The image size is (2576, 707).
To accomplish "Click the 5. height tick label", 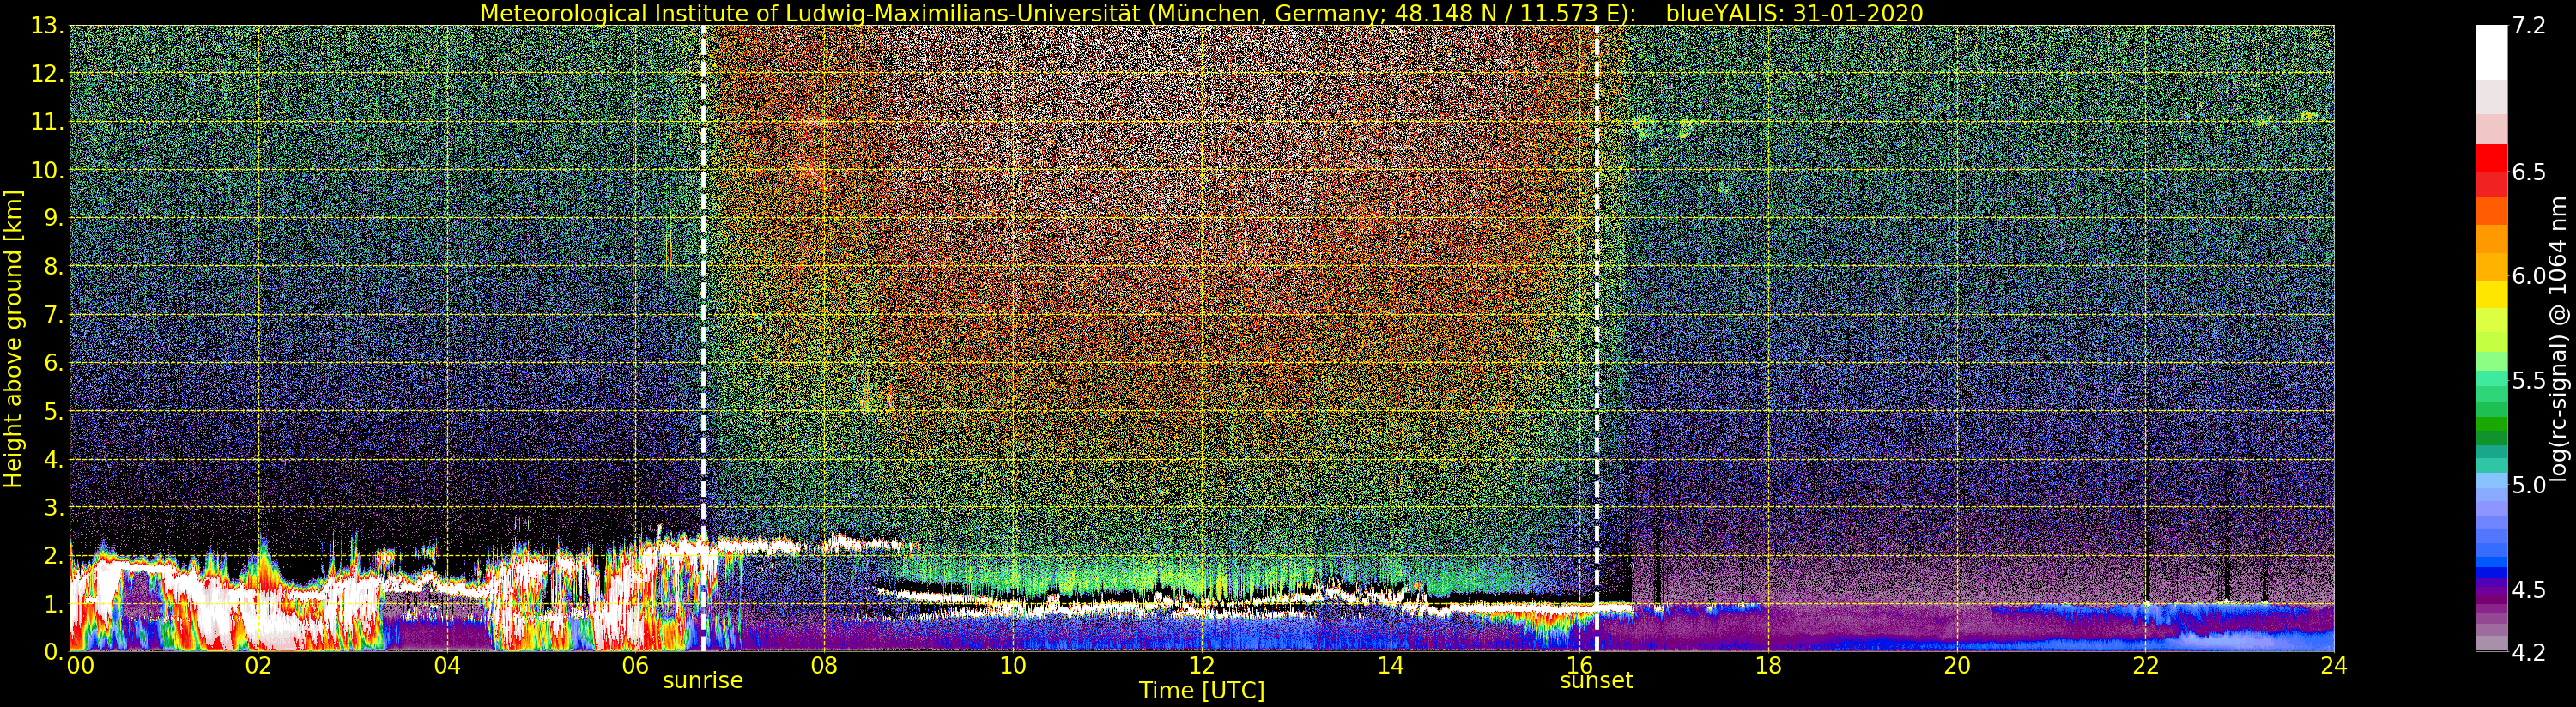I will [x=56, y=411].
